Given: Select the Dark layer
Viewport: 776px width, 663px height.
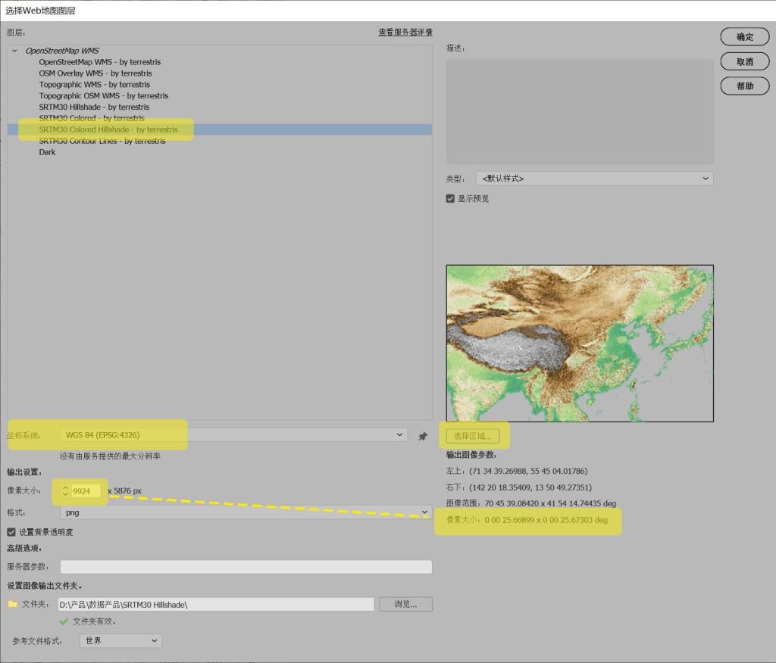Looking at the screenshot, I should click(47, 151).
